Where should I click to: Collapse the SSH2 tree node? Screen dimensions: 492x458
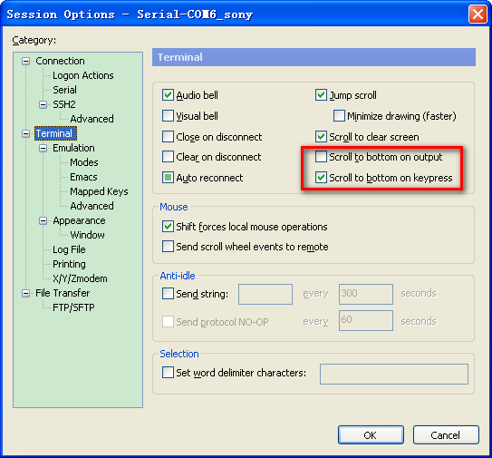(x=43, y=104)
